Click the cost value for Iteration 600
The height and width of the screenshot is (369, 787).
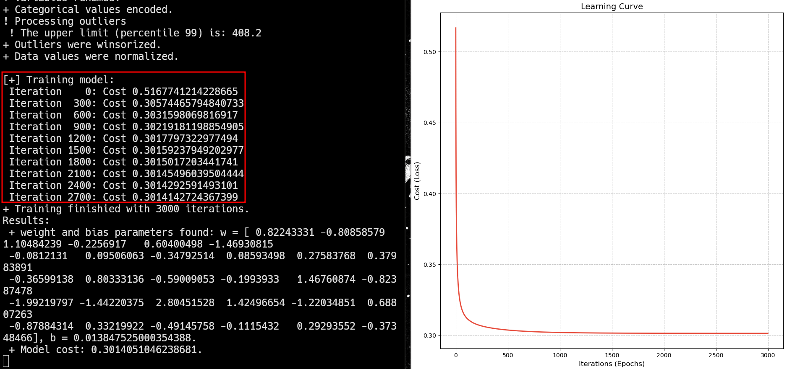click(x=185, y=115)
